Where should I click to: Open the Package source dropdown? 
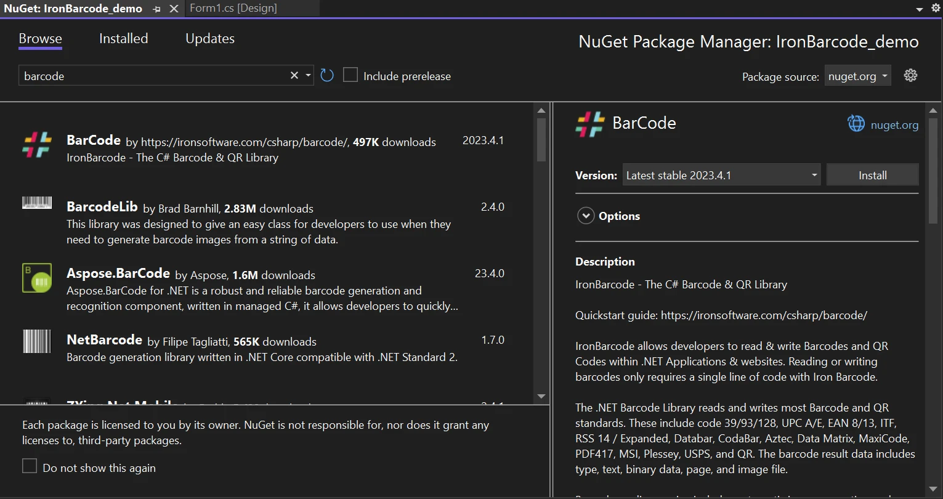pyautogui.click(x=858, y=76)
